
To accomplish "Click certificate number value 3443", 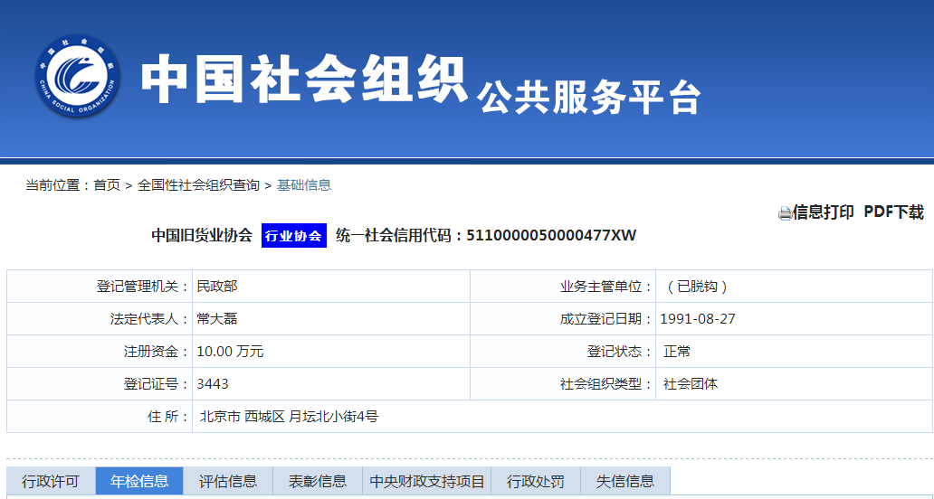I will (x=213, y=384).
